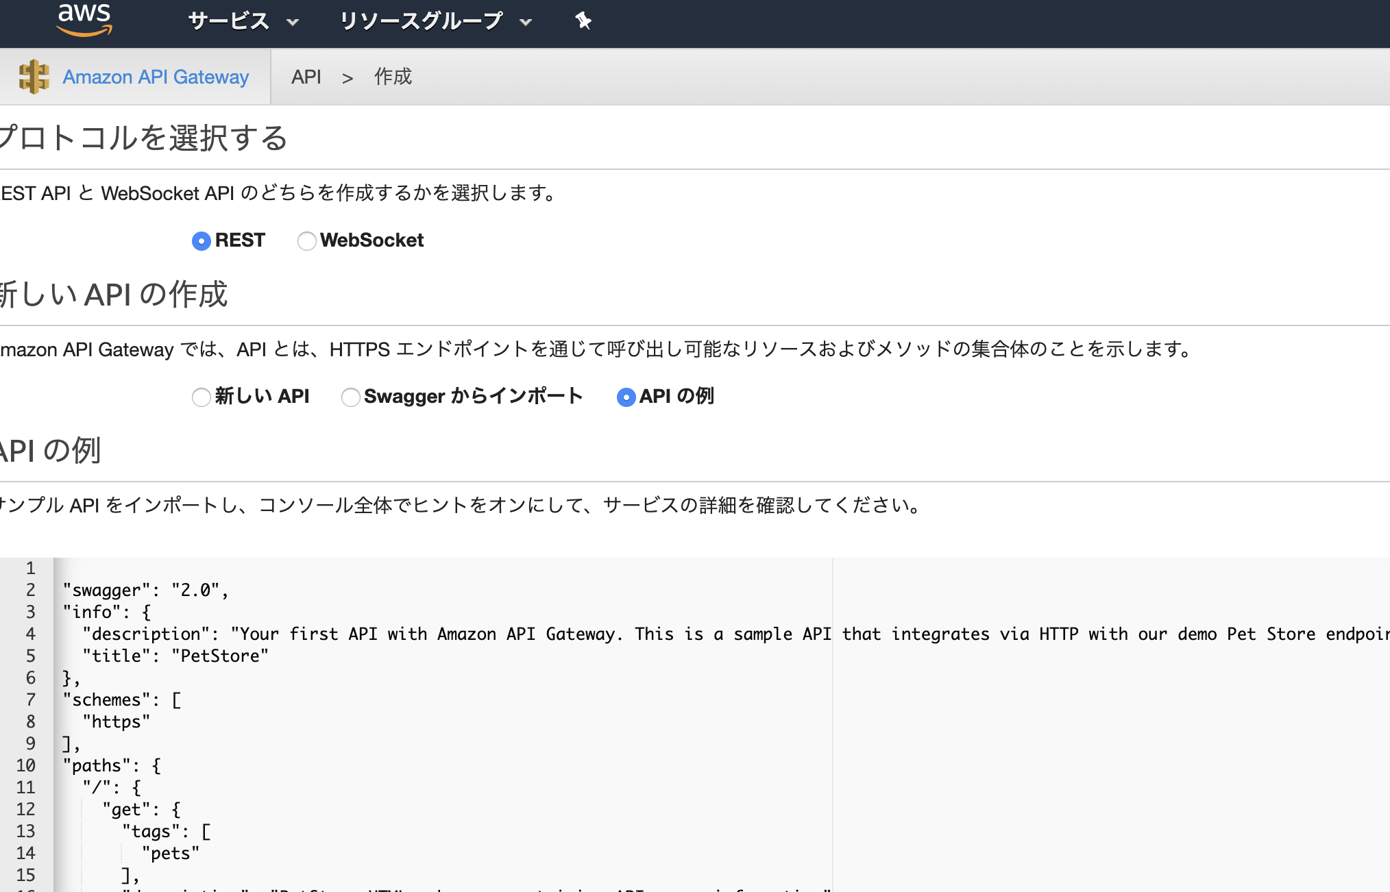Click the API breadcrumb item
1390x892 pixels.
pos(306,77)
